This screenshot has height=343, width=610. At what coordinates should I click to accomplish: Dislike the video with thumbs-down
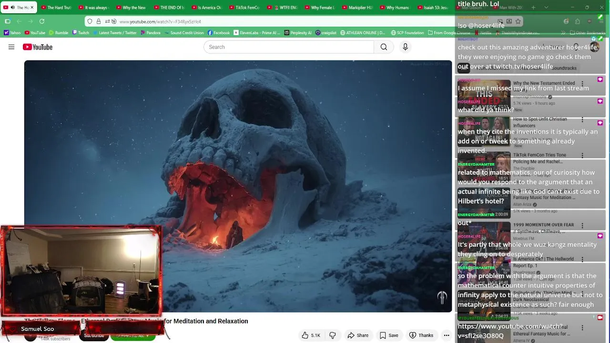(x=333, y=335)
